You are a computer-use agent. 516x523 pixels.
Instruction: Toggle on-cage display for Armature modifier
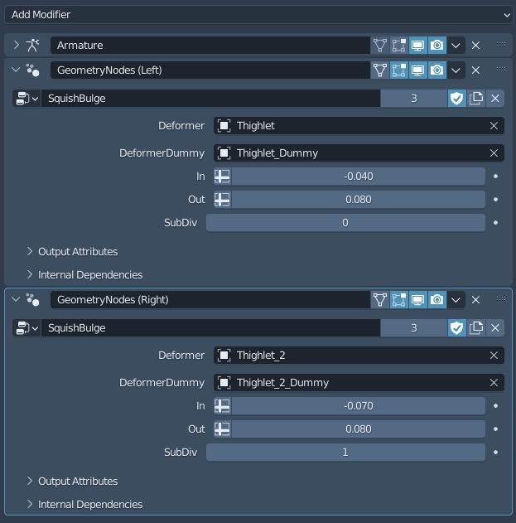(x=380, y=45)
